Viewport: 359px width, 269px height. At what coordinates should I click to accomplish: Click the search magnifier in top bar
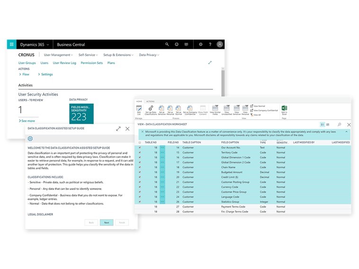click(x=167, y=45)
